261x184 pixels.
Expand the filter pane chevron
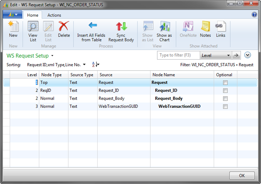(248, 55)
